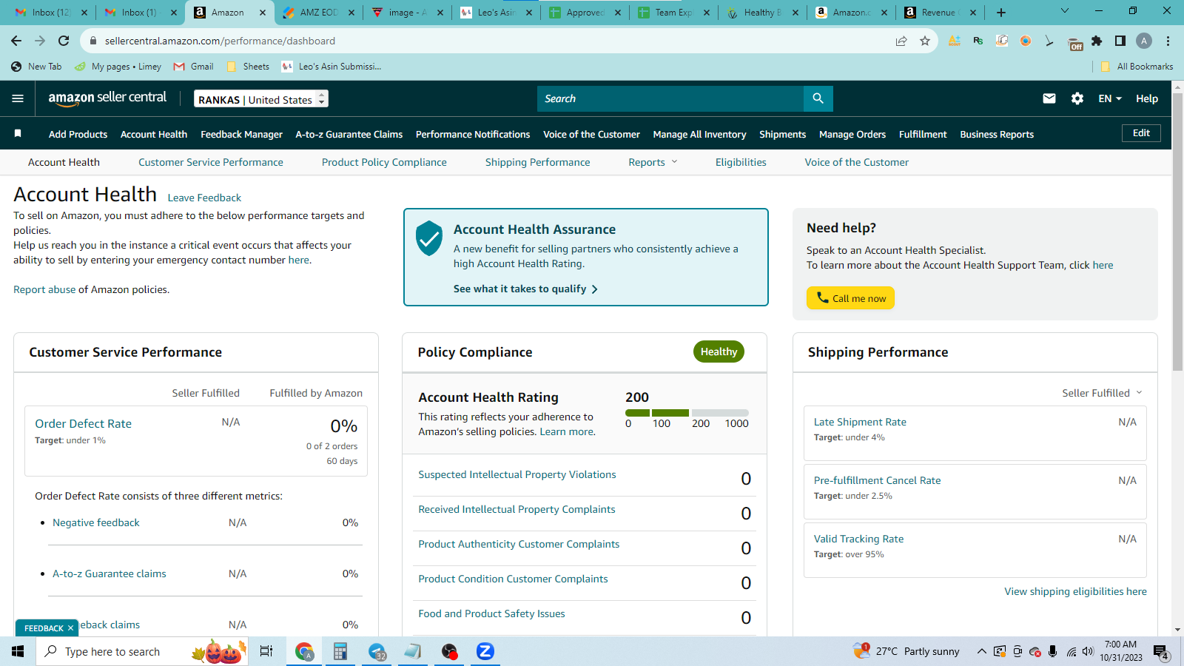This screenshot has height=666, width=1184.
Task: Open the Order Defect Rate link
Action: [83, 423]
